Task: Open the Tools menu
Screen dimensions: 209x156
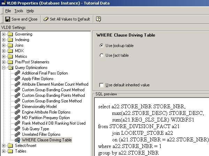Action: (19, 11)
